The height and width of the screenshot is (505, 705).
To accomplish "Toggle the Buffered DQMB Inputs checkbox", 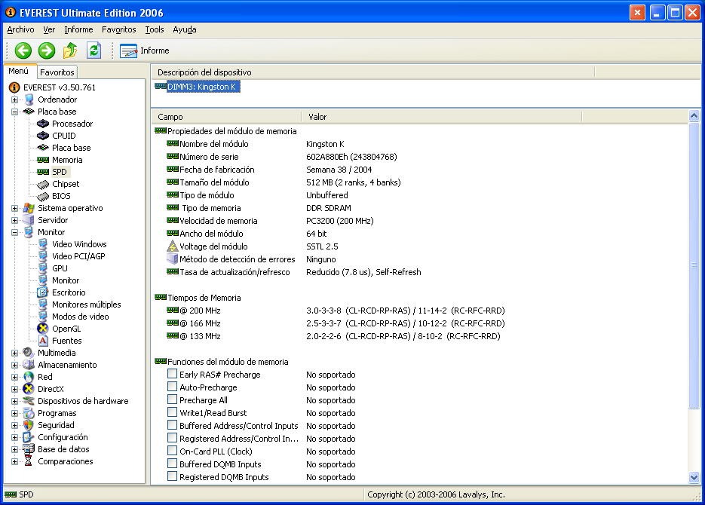I will click(x=172, y=464).
